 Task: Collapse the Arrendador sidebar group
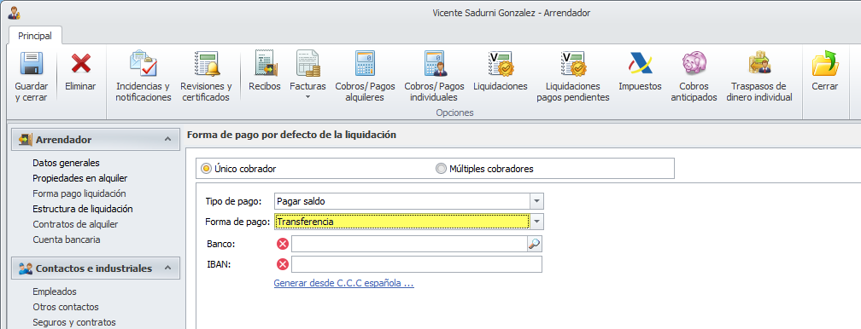tap(168, 140)
